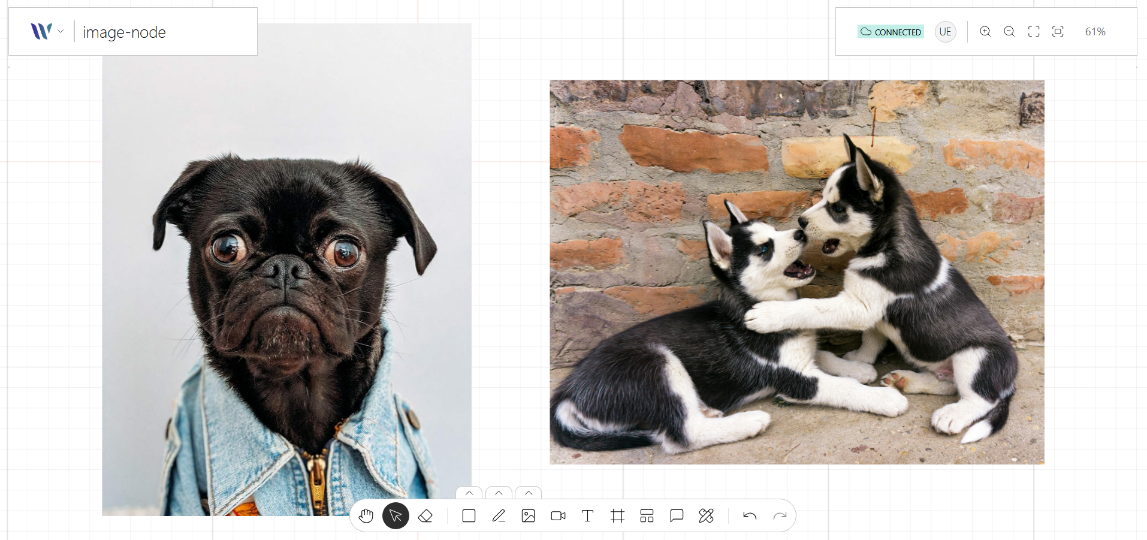Expand the rightmost chevron above the toolbar
The width and height of the screenshot is (1147, 540).
(x=528, y=493)
